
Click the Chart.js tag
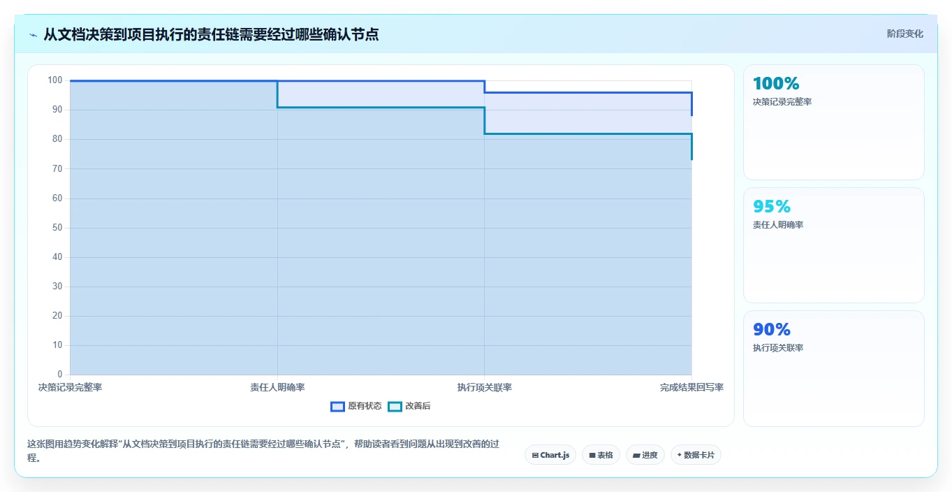point(550,455)
